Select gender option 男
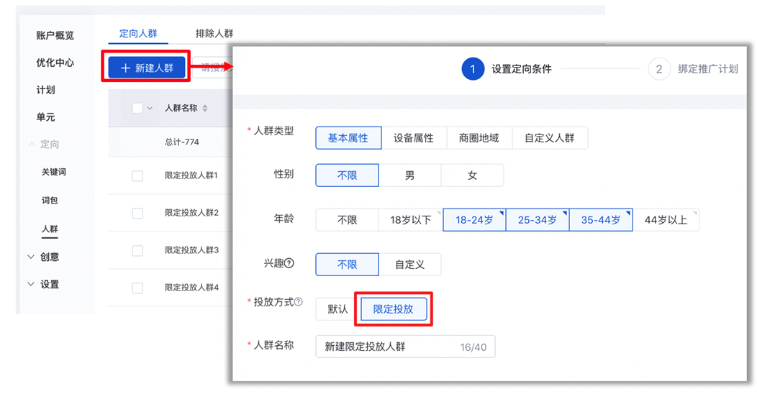The height and width of the screenshot is (394, 757). click(x=409, y=175)
